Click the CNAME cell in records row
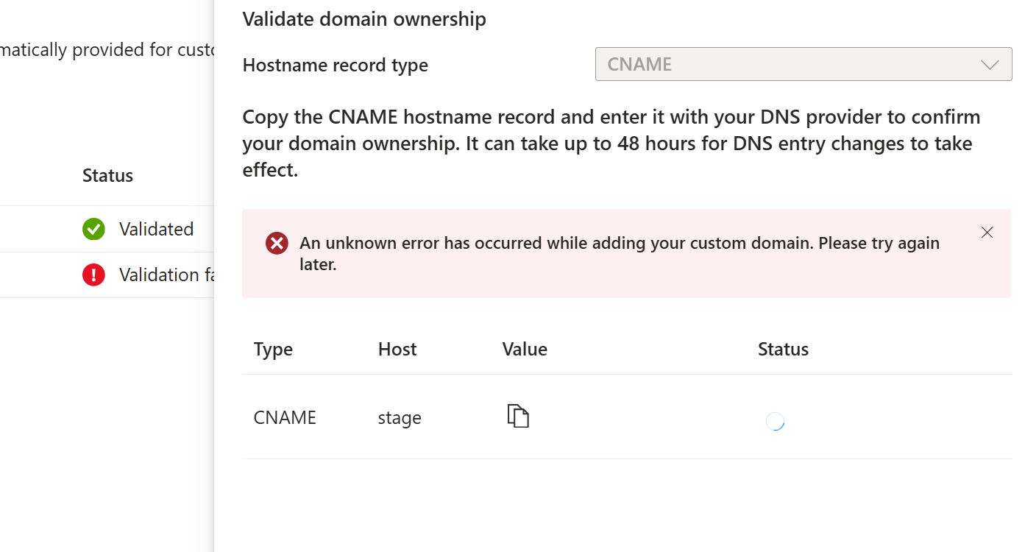1025x552 pixels. [285, 417]
